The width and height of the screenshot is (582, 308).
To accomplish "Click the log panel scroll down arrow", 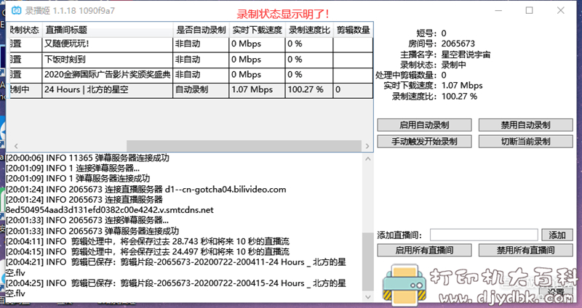I will pyautogui.click(x=368, y=297).
